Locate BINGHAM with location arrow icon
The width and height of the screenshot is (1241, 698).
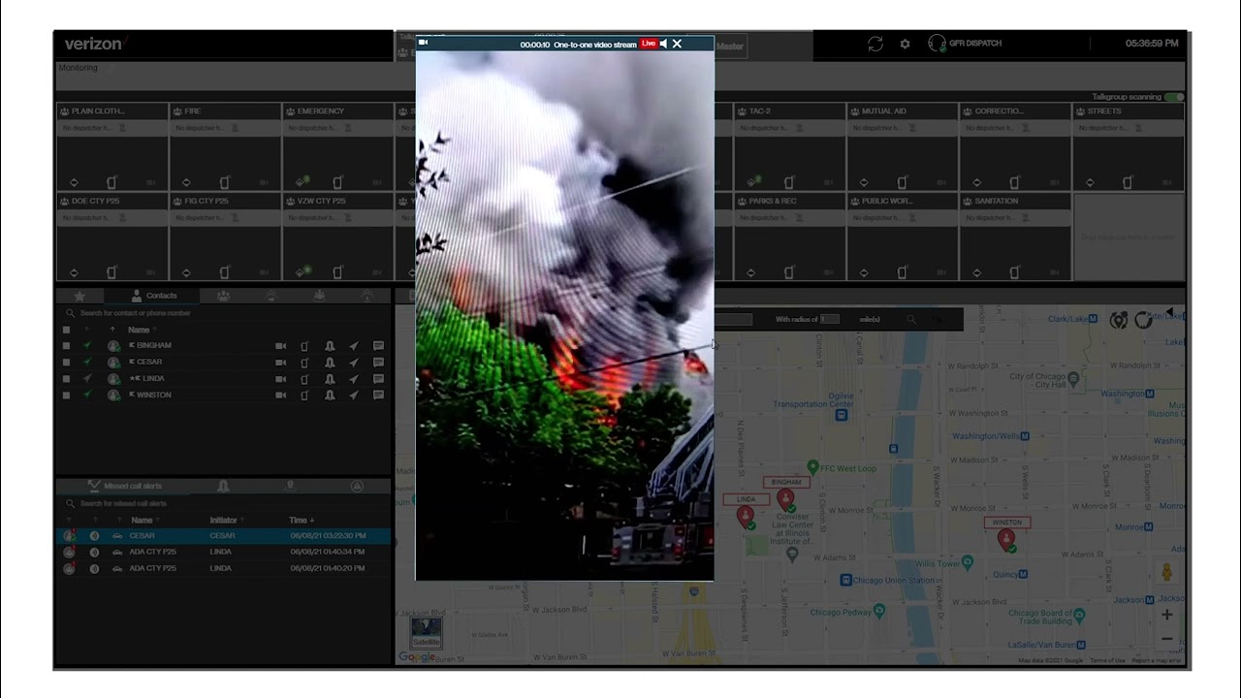click(x=354, y=346)
